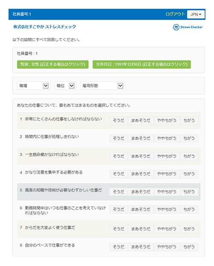The height and width of the screenshot is (266, 214).
Task: Select そうだ for question 8
Action: coord(119,247)
